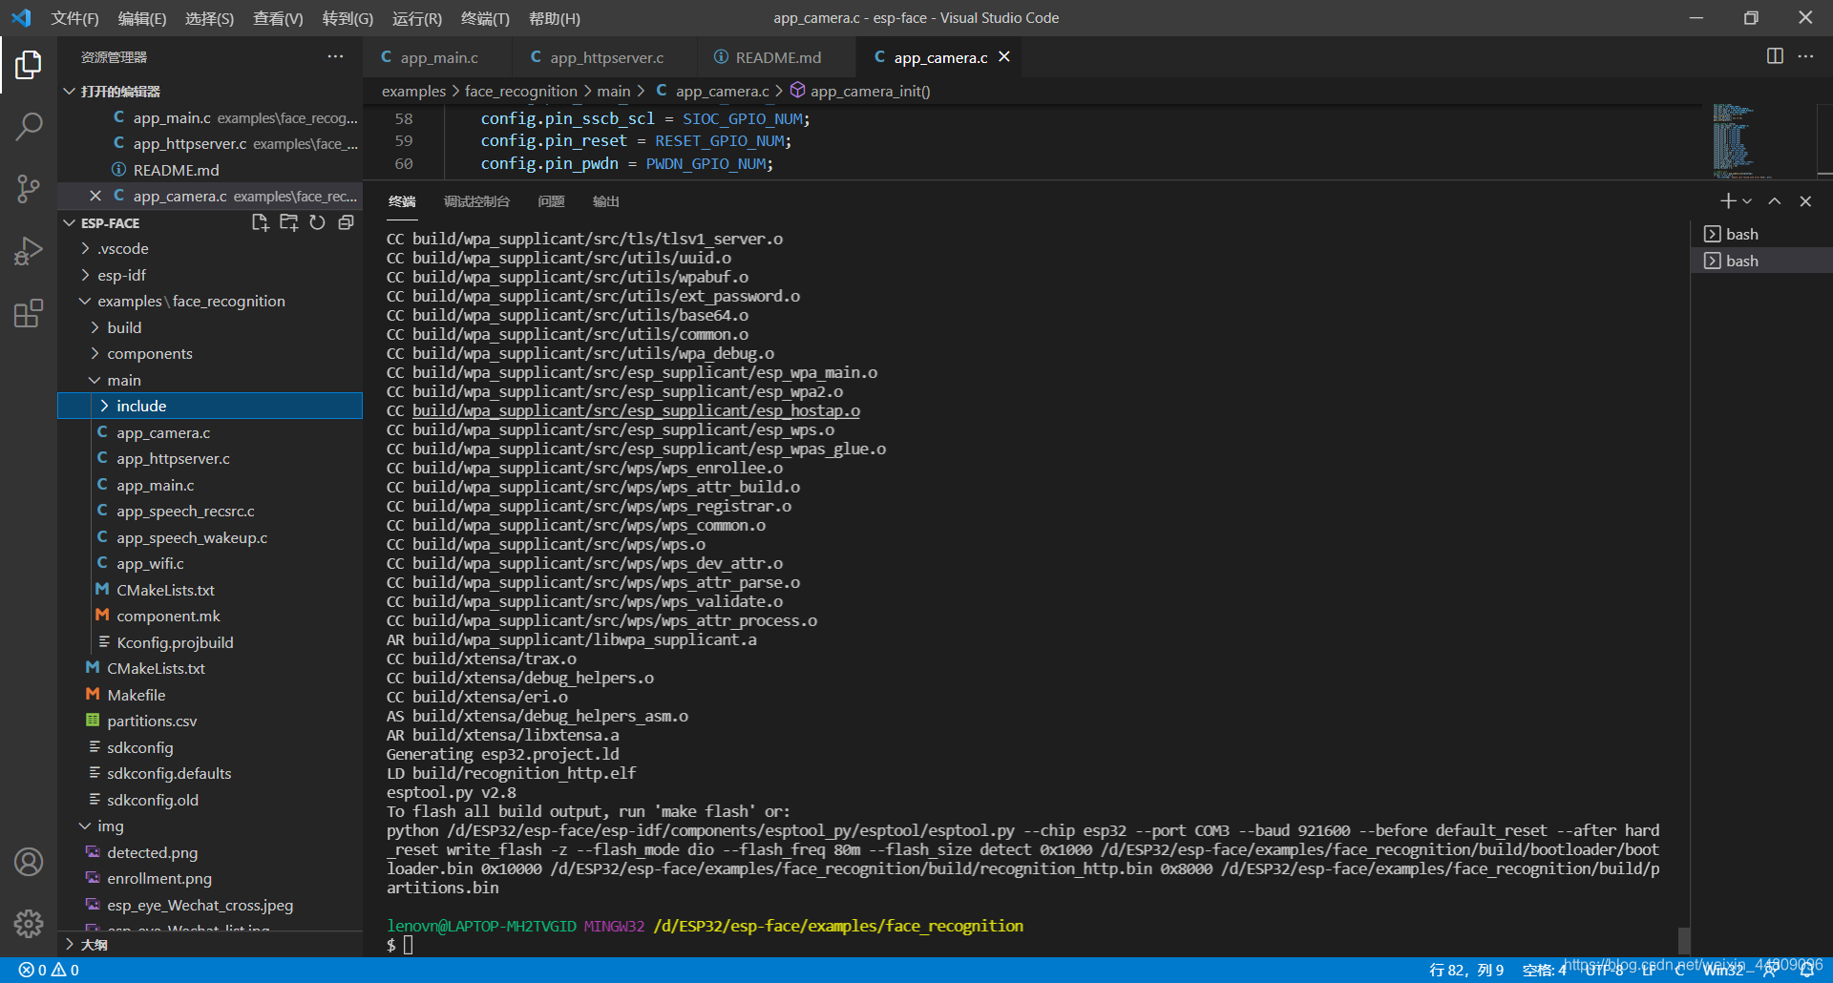Click the examples breadcrumb

413,91
